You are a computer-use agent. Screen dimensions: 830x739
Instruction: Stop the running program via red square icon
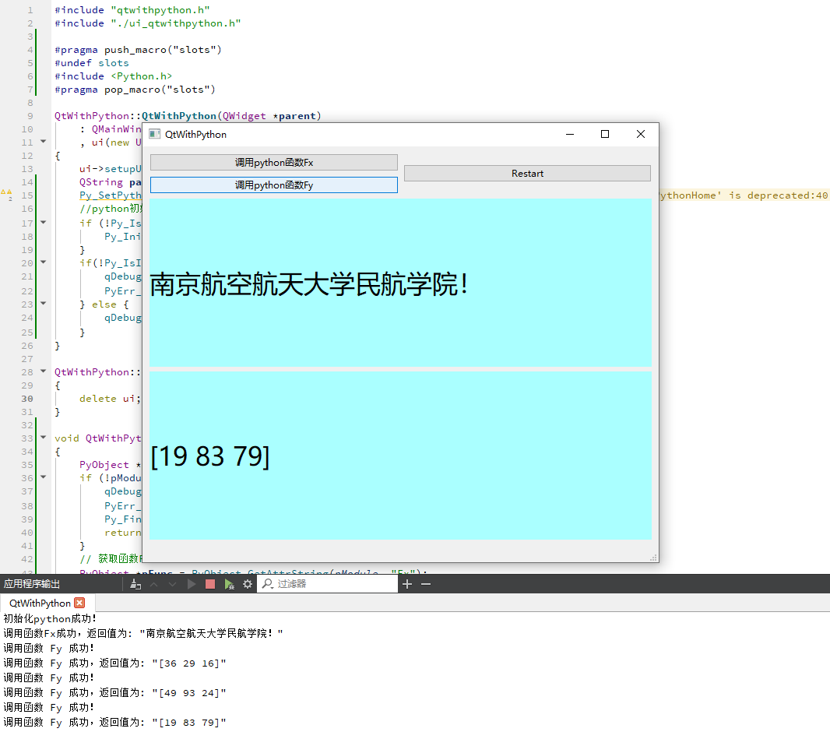(210, 583)
